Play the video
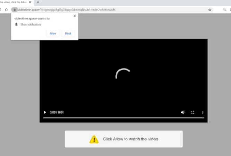This screenshot has height=156, width=231. [45, 113]
